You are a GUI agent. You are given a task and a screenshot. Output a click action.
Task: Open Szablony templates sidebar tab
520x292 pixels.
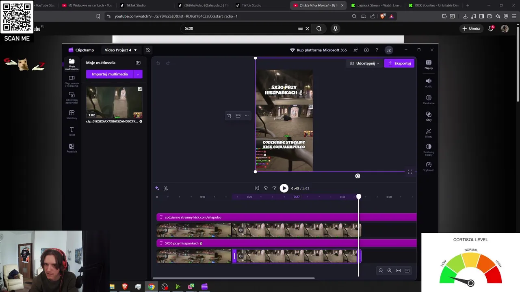pos(71,114)
